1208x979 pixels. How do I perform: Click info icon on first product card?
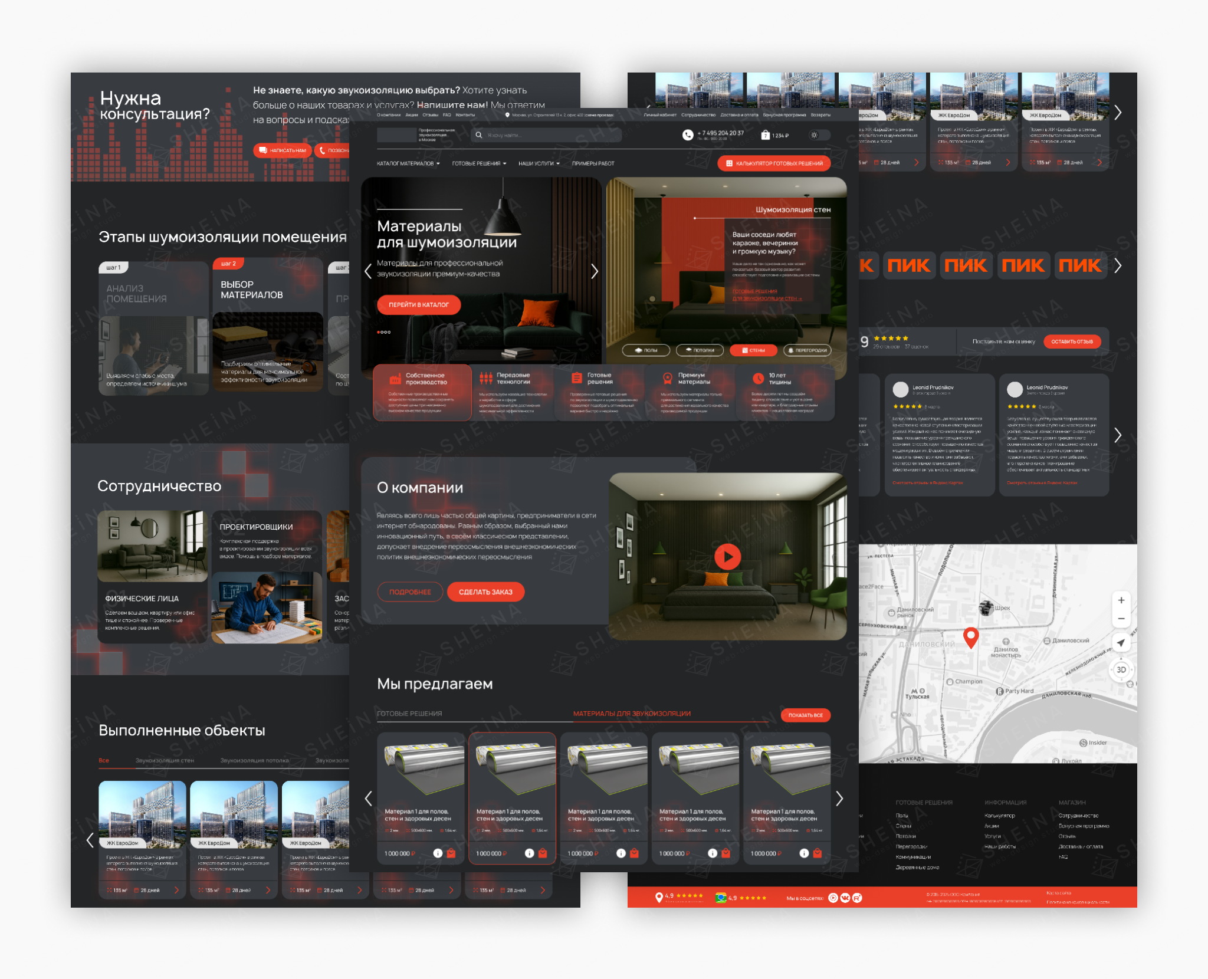(x=438, y=853)
